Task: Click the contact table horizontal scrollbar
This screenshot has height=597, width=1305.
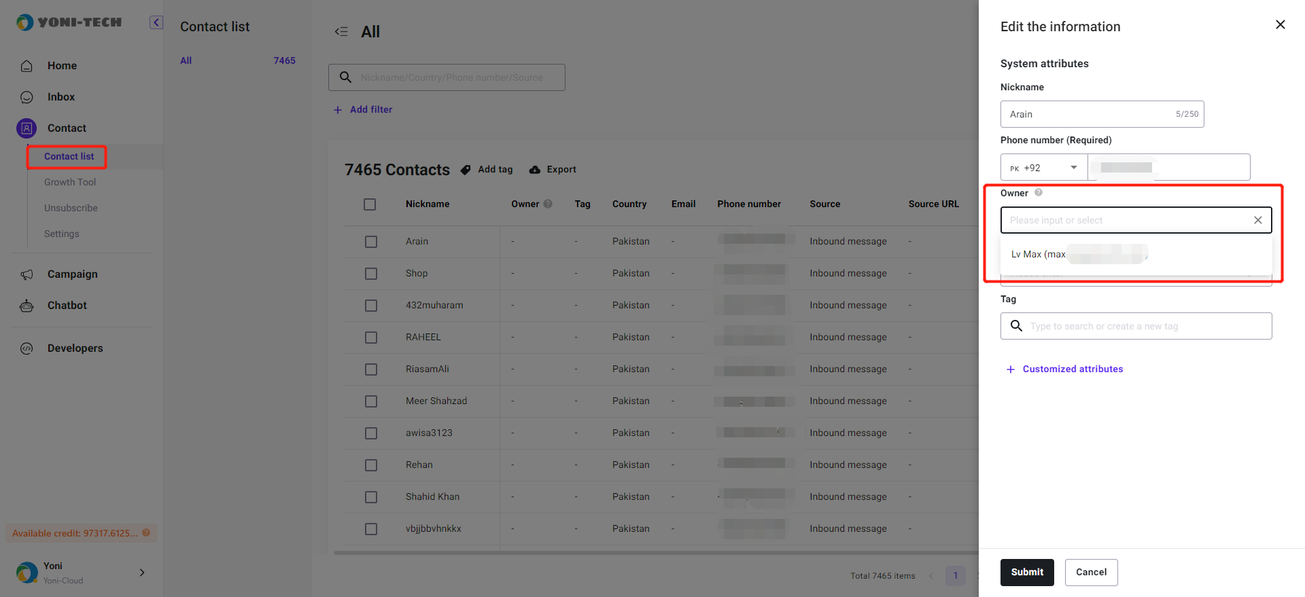Action: tap(656, 553)
